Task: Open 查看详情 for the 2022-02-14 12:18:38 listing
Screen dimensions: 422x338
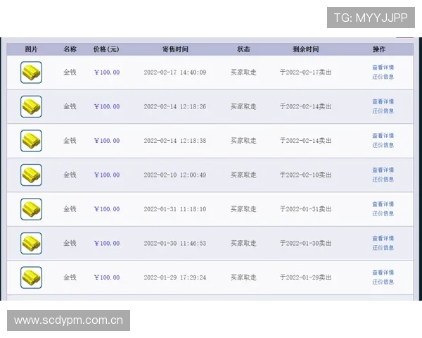Action: [383, 136]
